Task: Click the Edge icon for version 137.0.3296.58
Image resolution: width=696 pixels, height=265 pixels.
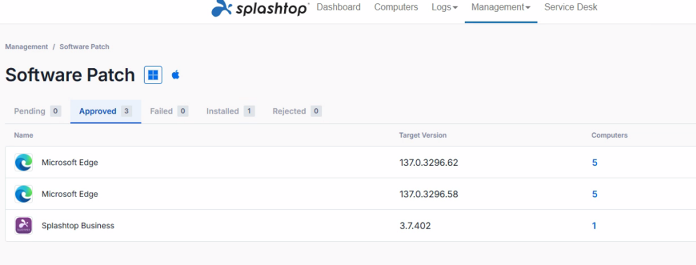Action: (23, 194)
